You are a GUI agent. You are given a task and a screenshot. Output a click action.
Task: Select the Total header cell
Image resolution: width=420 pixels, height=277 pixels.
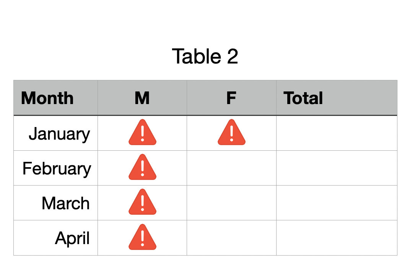pyautogui.click(x=337, y=98)
